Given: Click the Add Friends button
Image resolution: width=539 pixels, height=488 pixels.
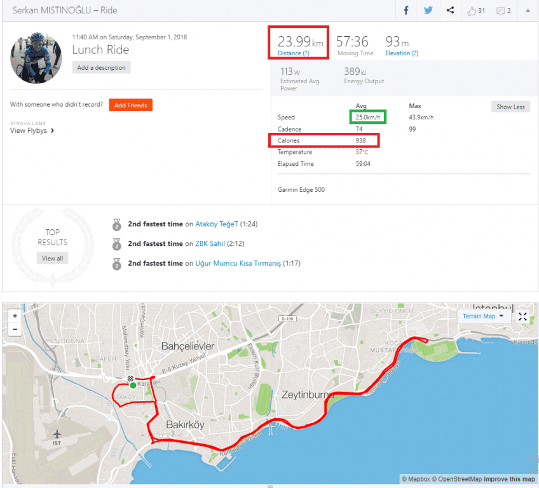Looking at the screenshot, I should click(x=130, y=105).
